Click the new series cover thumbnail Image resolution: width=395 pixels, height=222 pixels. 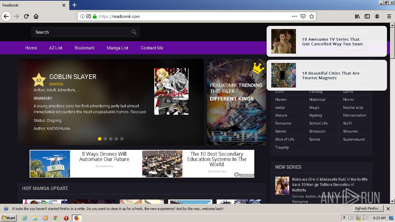[282, 186]
